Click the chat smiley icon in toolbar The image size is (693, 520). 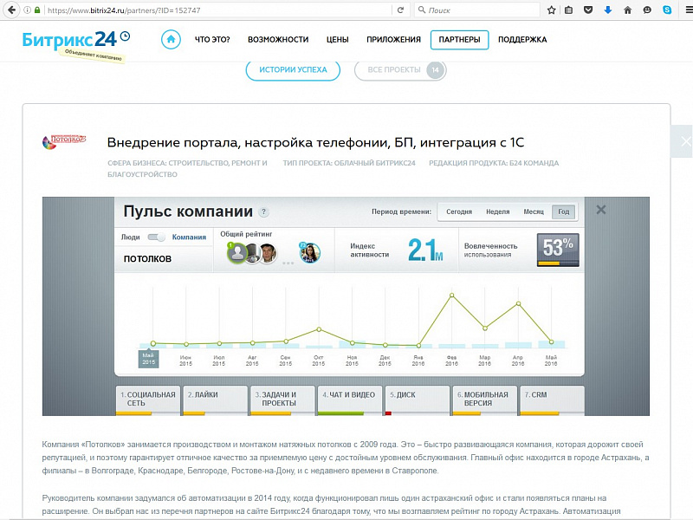click(x=647, y=10)
